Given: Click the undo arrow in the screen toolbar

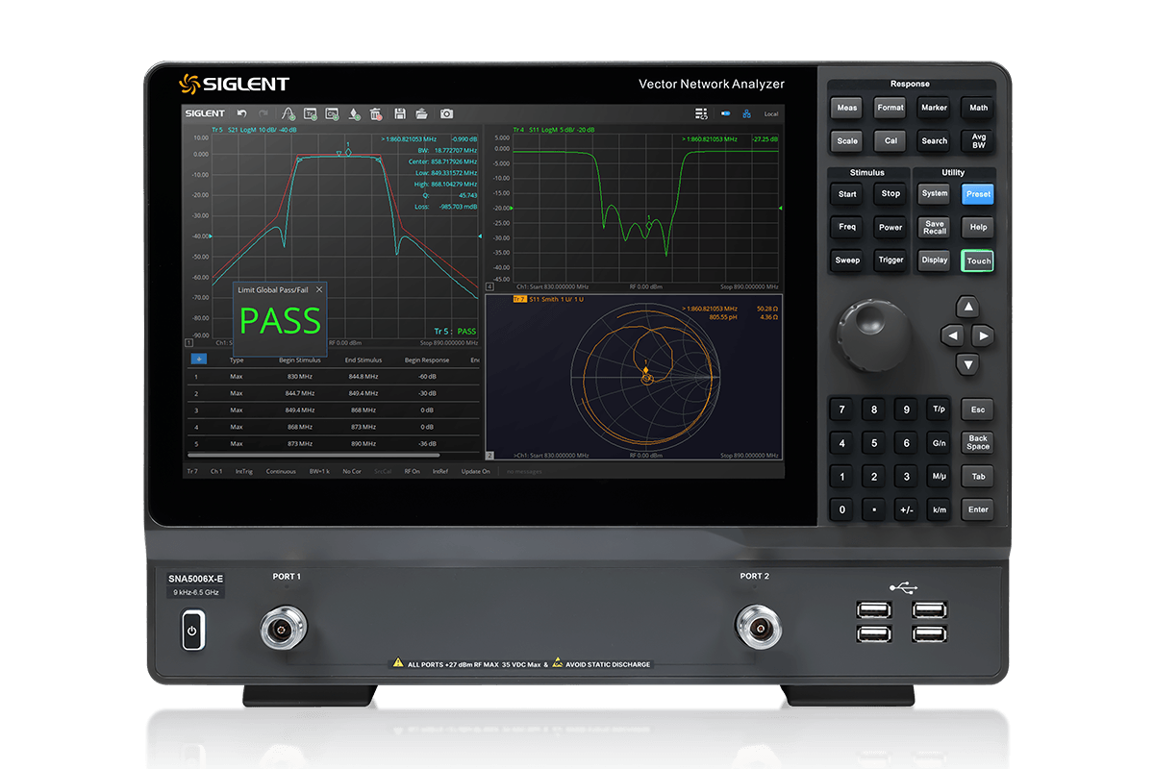Looking at the screenshot, I should pyautogui.click(x=242, y=113).
